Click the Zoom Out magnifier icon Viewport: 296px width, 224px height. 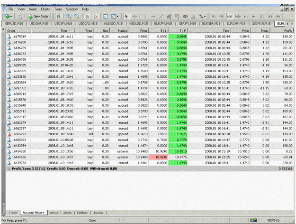pyautogui.click(x=77, y=17)
